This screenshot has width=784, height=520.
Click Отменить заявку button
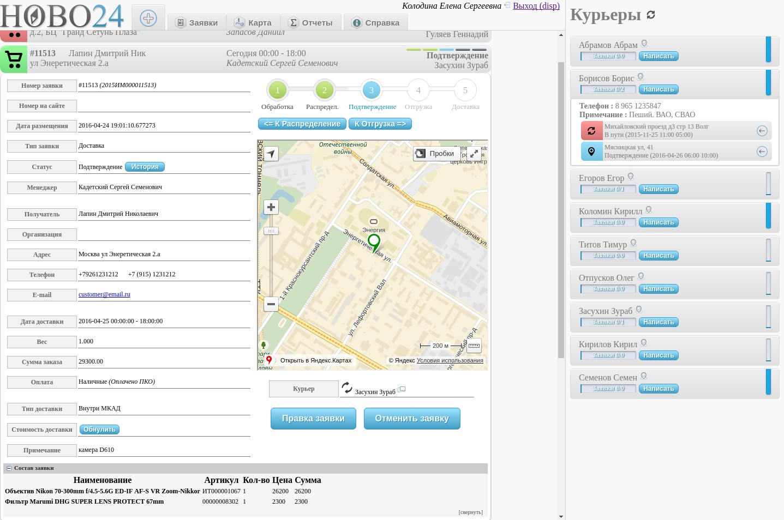[x=412, y=419]
